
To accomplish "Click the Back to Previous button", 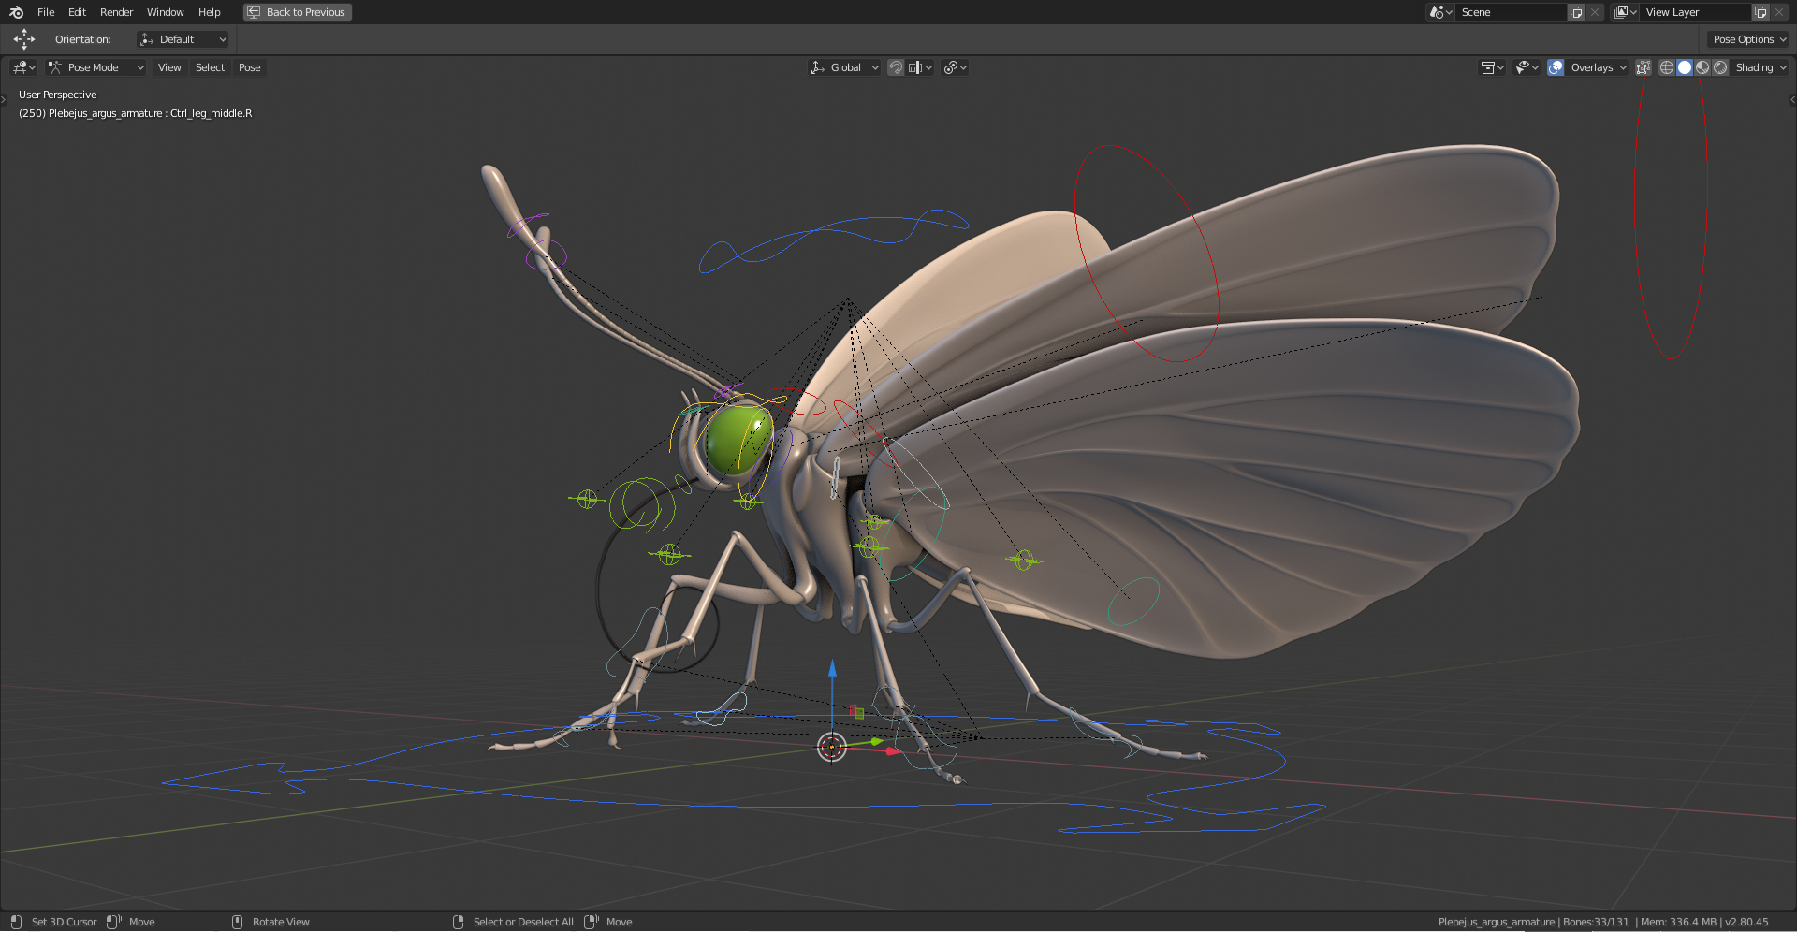I will click(298, 12).
